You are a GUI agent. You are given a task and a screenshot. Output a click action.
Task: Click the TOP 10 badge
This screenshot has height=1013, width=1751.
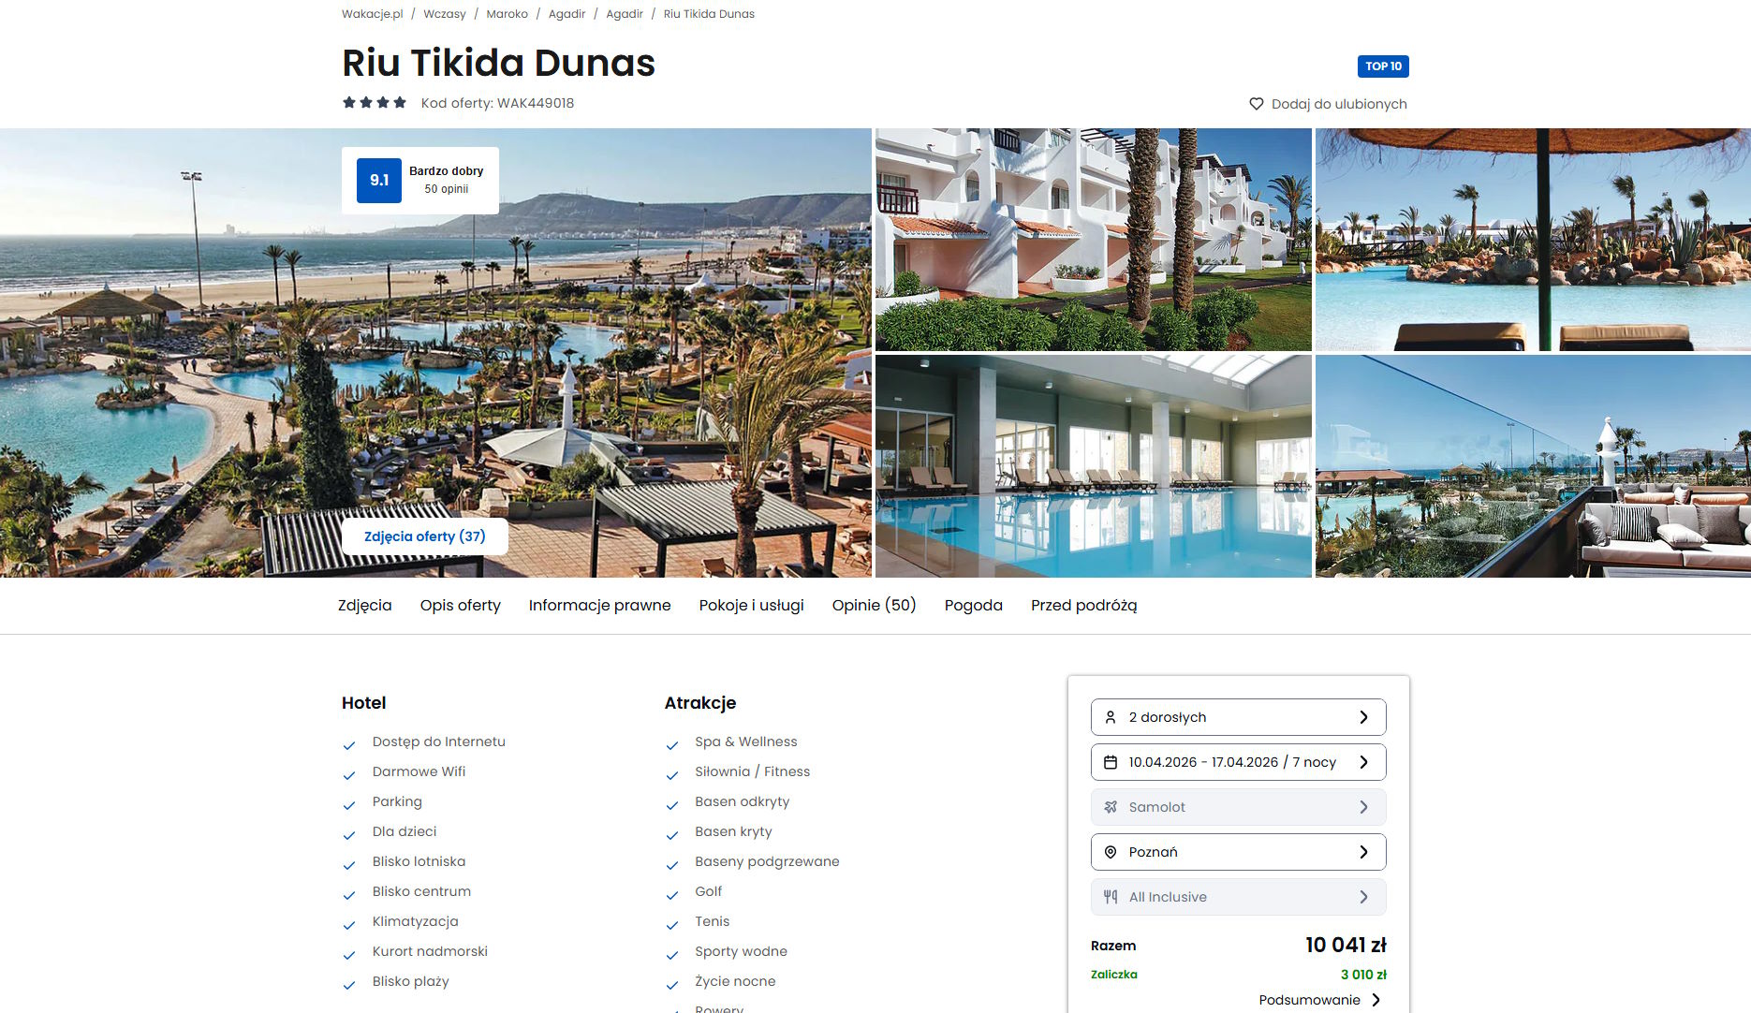[x=1382, y=66]
